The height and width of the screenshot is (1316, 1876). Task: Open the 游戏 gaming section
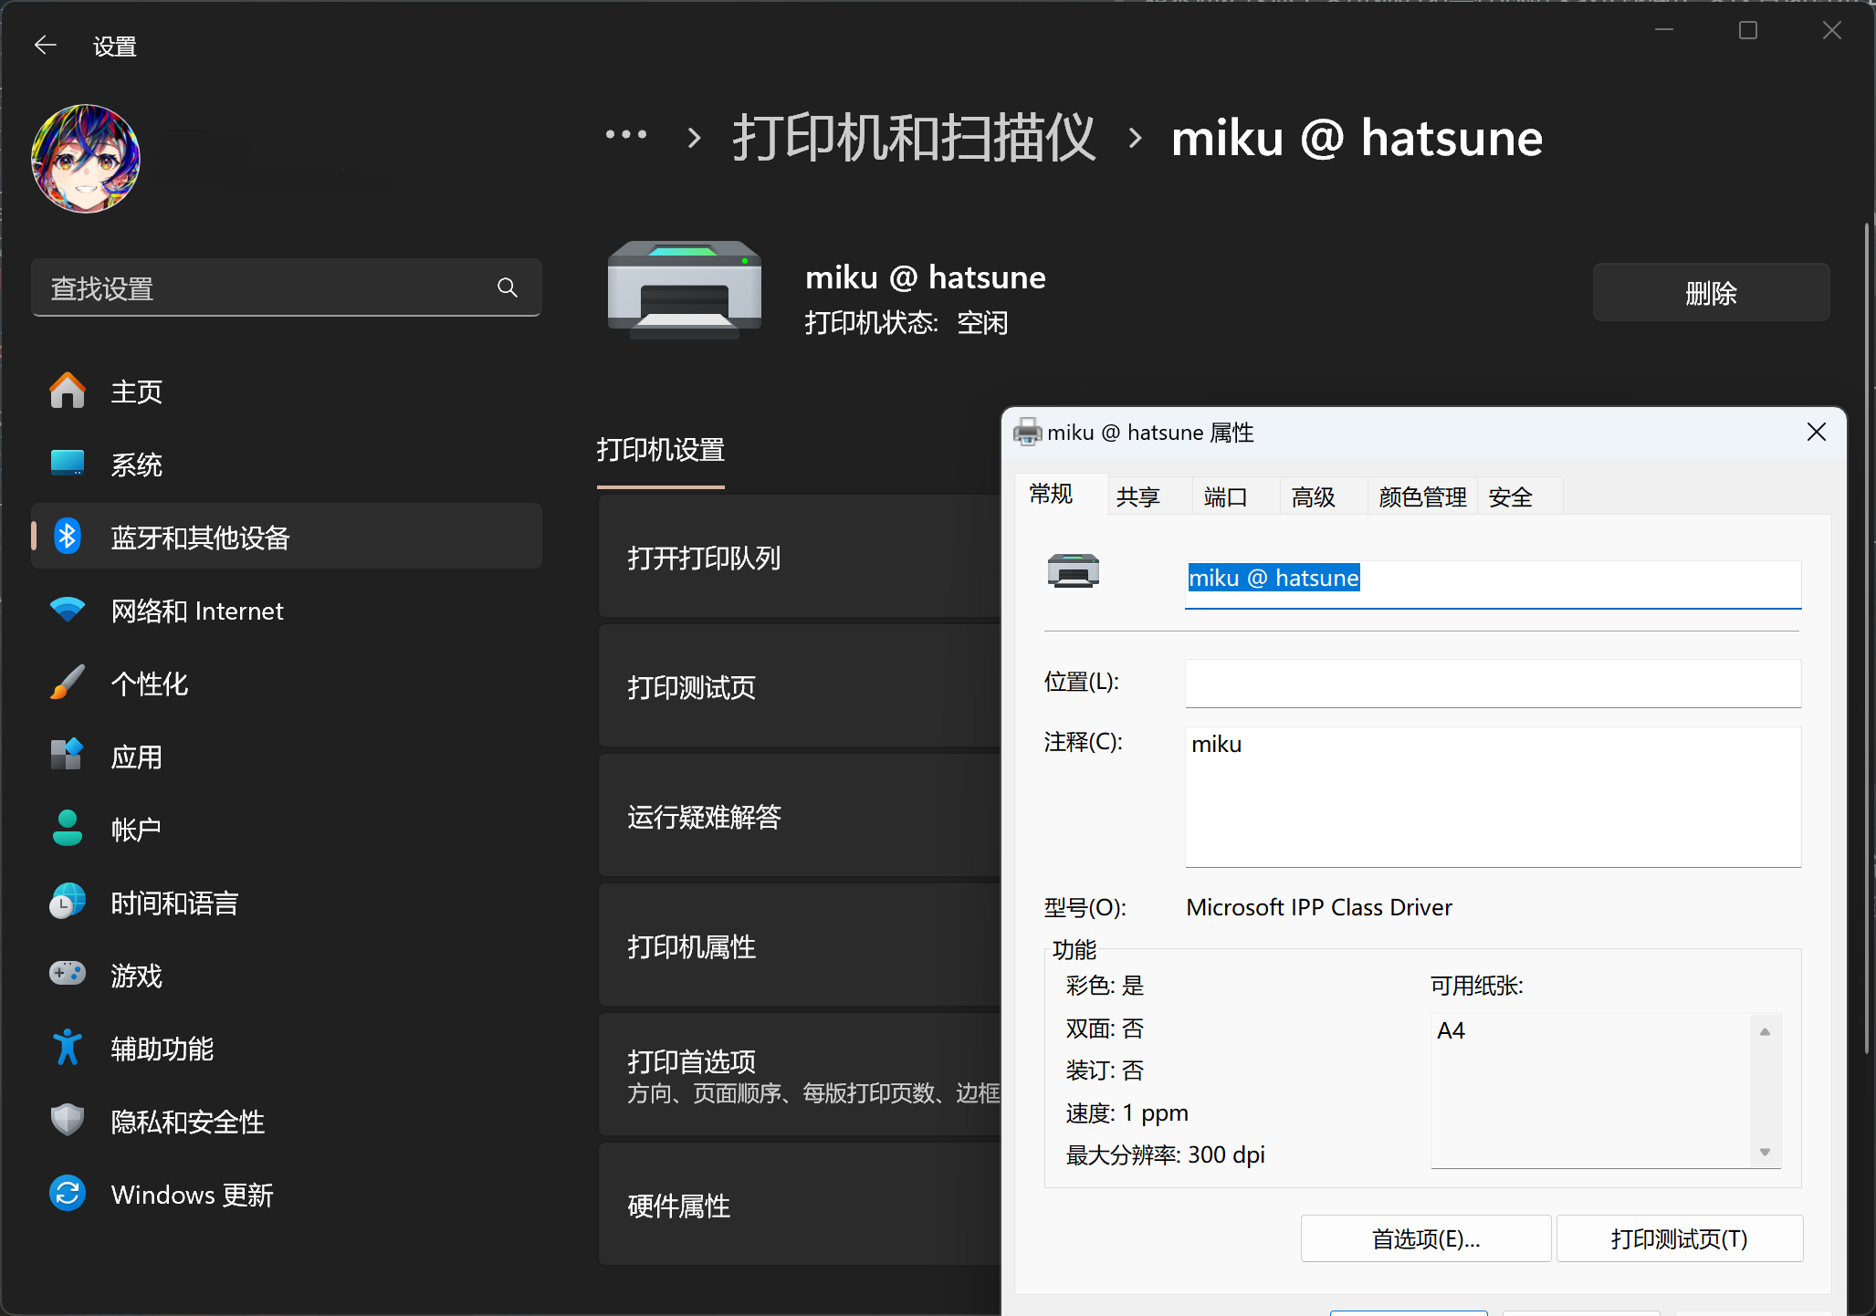point(286,976)
